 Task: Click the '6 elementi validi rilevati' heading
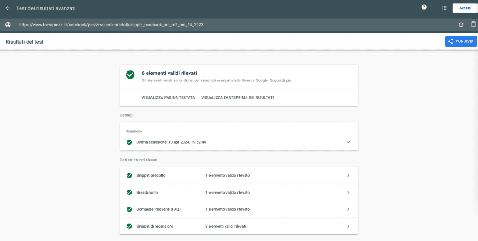169,73
